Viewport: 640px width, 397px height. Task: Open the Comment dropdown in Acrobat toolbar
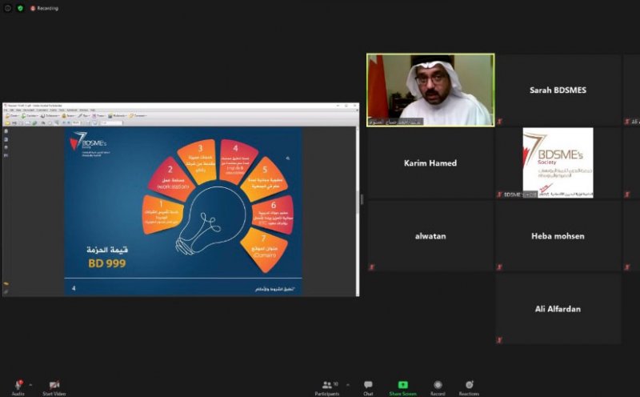pos(138,115)
